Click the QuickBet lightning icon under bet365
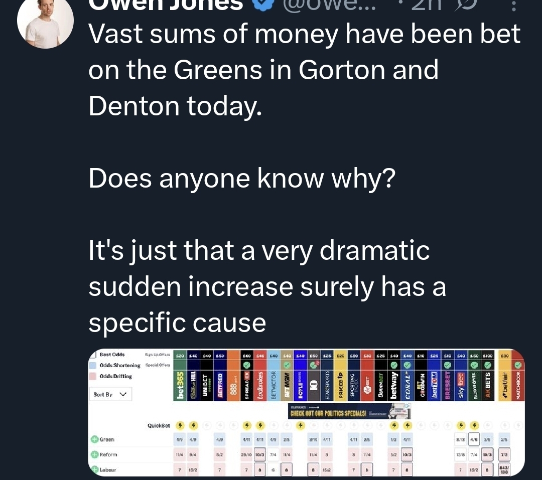Image resolution: width=542 pixels, height=480 pixels. tap(180, 425)
